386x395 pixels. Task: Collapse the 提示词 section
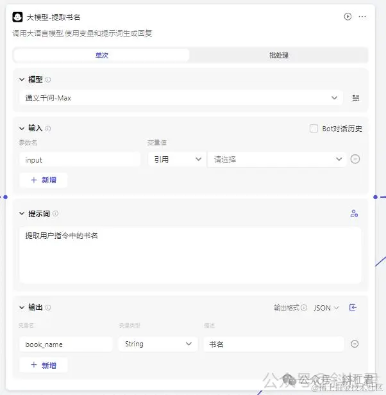(22, 214)
